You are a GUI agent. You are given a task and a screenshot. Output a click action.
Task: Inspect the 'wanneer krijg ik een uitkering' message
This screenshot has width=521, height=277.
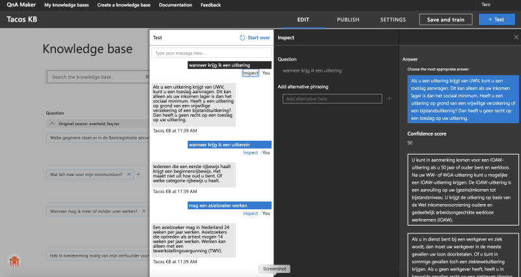[x=251, y=73]
